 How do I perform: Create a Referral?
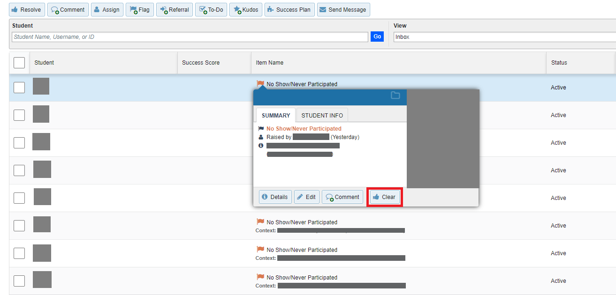[x=175, y=9]
